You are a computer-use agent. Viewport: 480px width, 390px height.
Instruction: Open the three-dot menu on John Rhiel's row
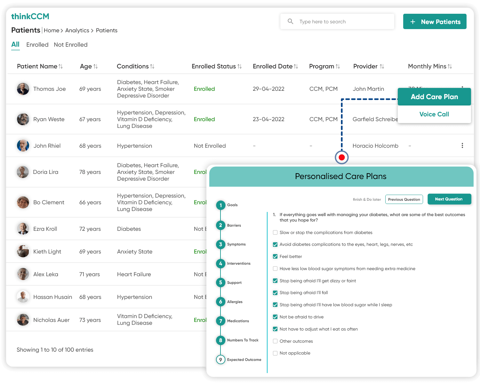point(462,145)
